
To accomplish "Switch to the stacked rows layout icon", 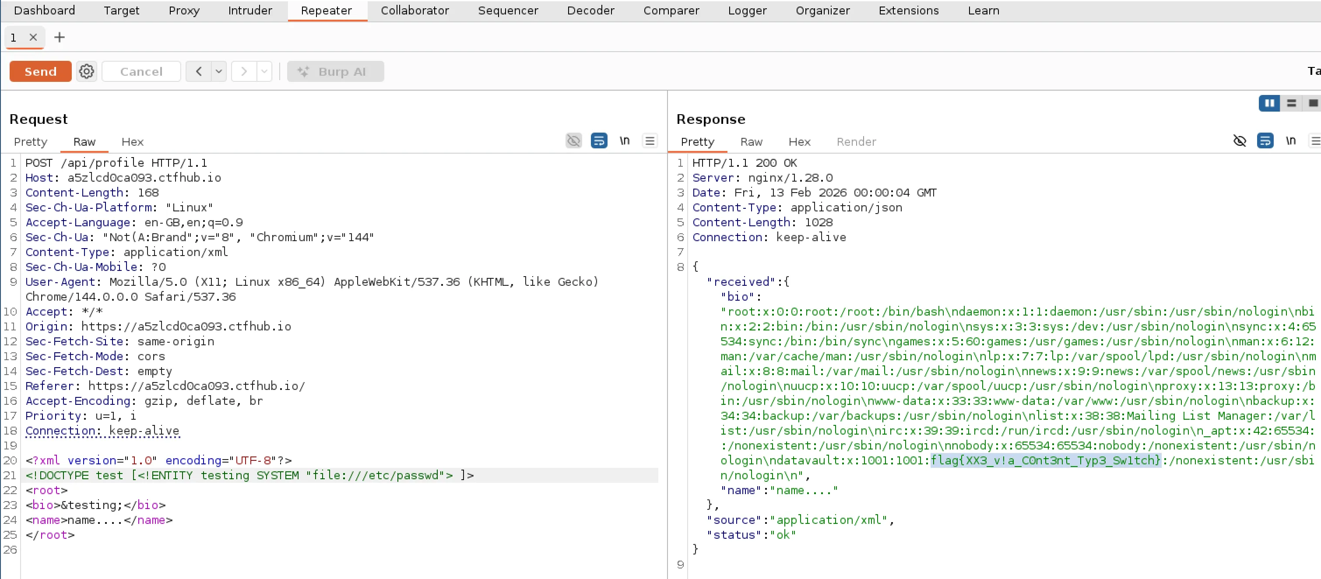I will pyautogui.click(x=1291, y=103).
